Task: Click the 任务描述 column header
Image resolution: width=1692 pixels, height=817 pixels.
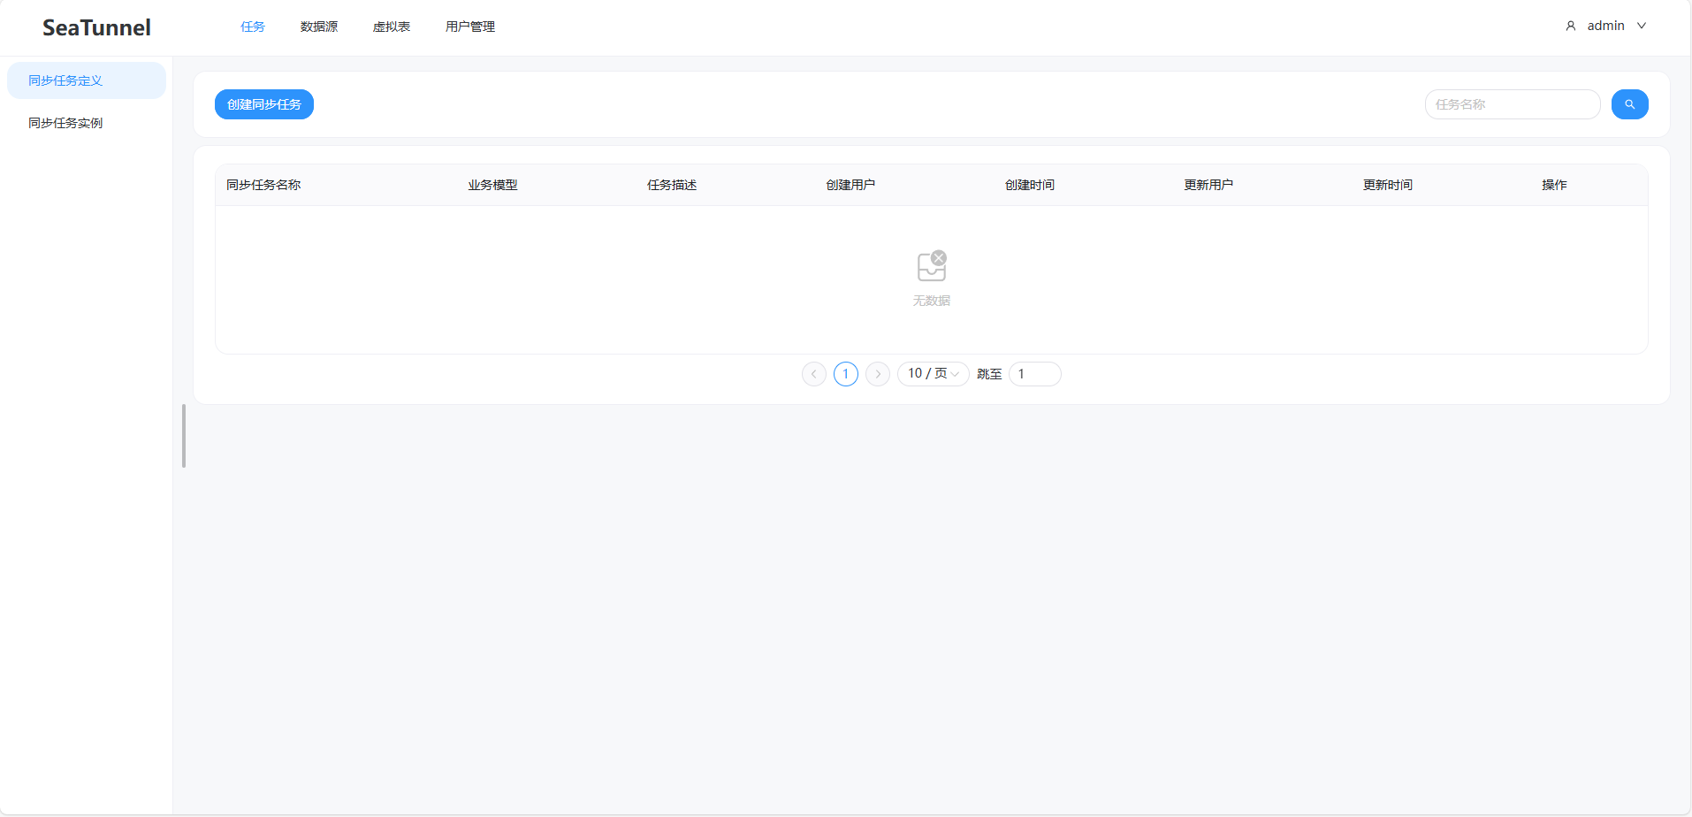Action: click(x=672, y=185)
